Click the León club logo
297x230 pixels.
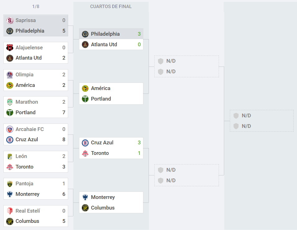click(10, 156)
